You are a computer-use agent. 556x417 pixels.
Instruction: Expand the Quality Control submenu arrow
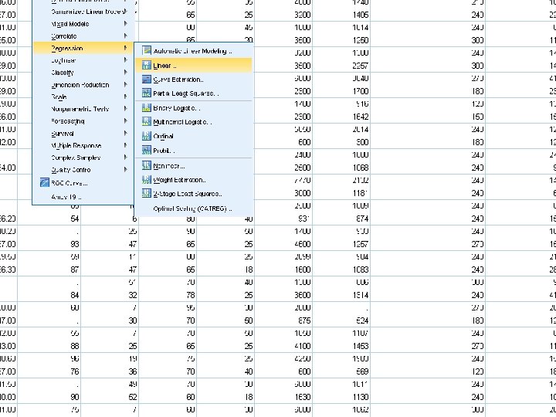(125, 170)
